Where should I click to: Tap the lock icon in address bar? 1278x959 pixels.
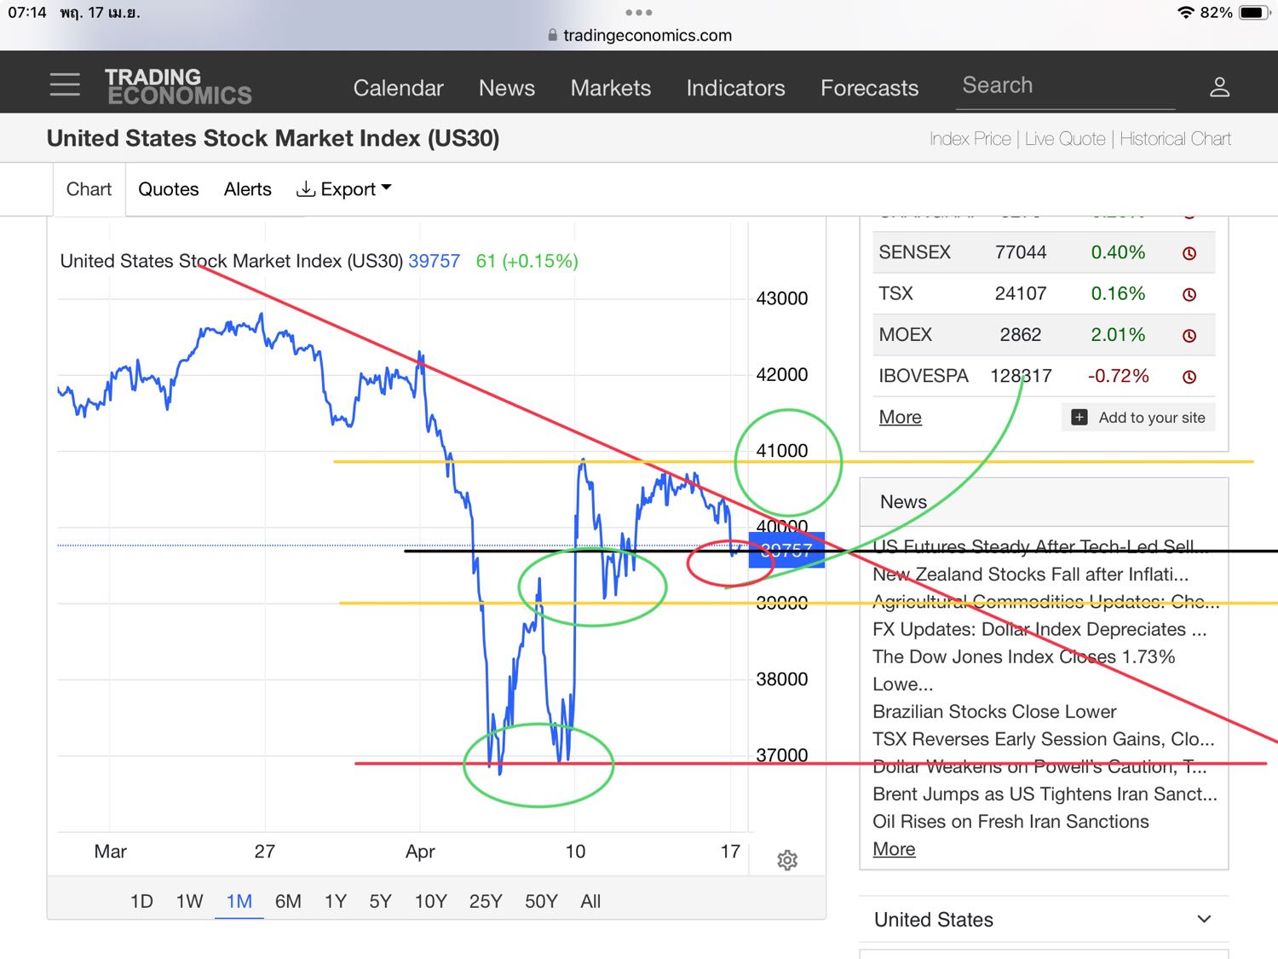[x=552, y=35]
